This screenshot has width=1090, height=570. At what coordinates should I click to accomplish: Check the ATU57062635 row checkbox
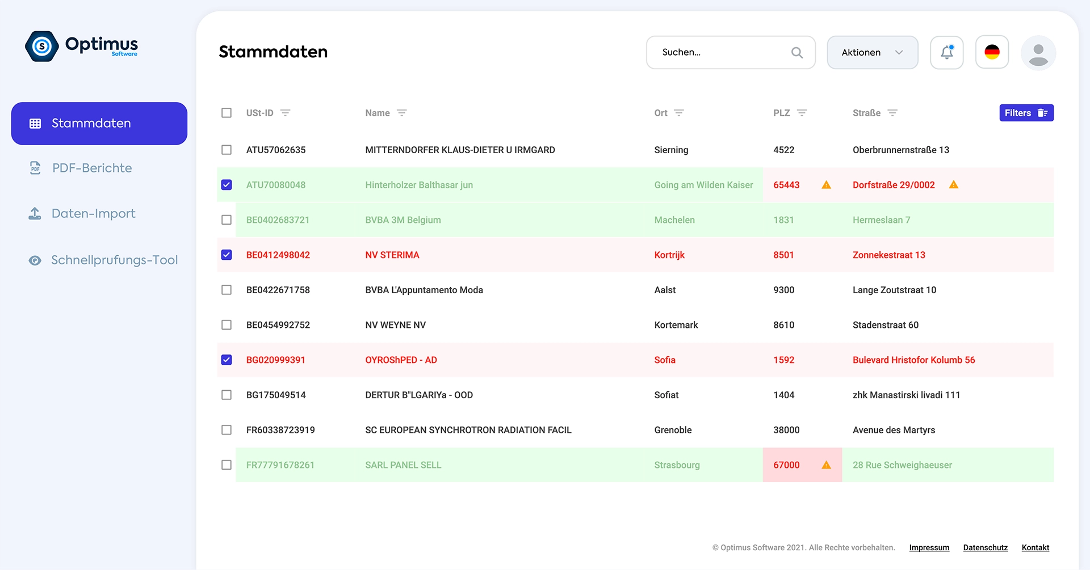pos(227,150)
